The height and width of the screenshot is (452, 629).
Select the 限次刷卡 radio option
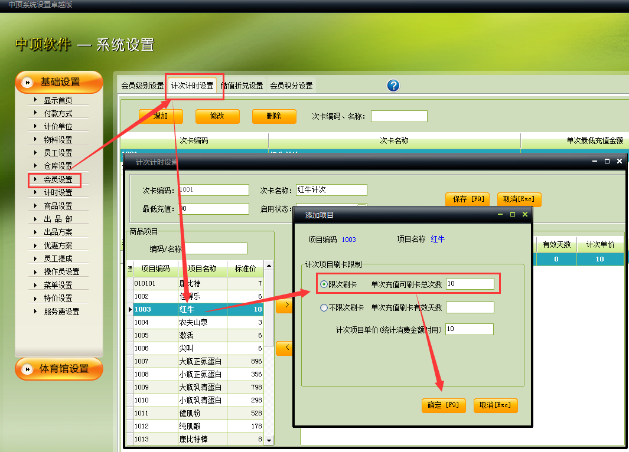324,284
